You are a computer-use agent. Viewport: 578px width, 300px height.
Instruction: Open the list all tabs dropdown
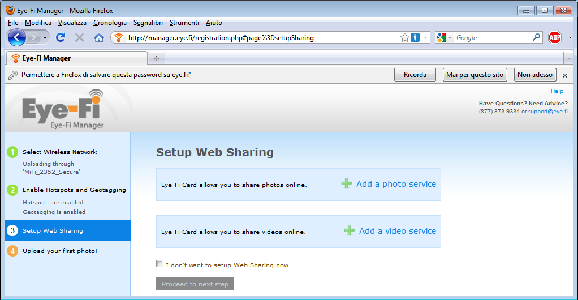[x=569, y=58]
